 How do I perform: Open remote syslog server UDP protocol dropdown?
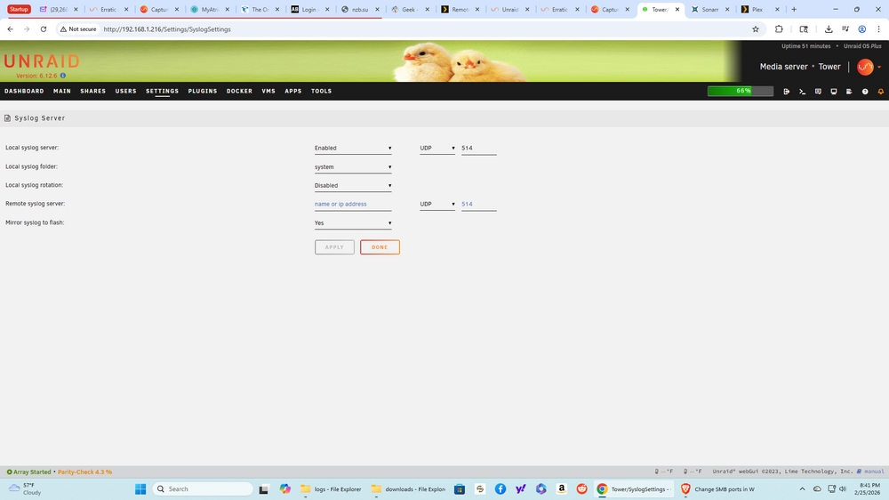(x=437, y=205)
